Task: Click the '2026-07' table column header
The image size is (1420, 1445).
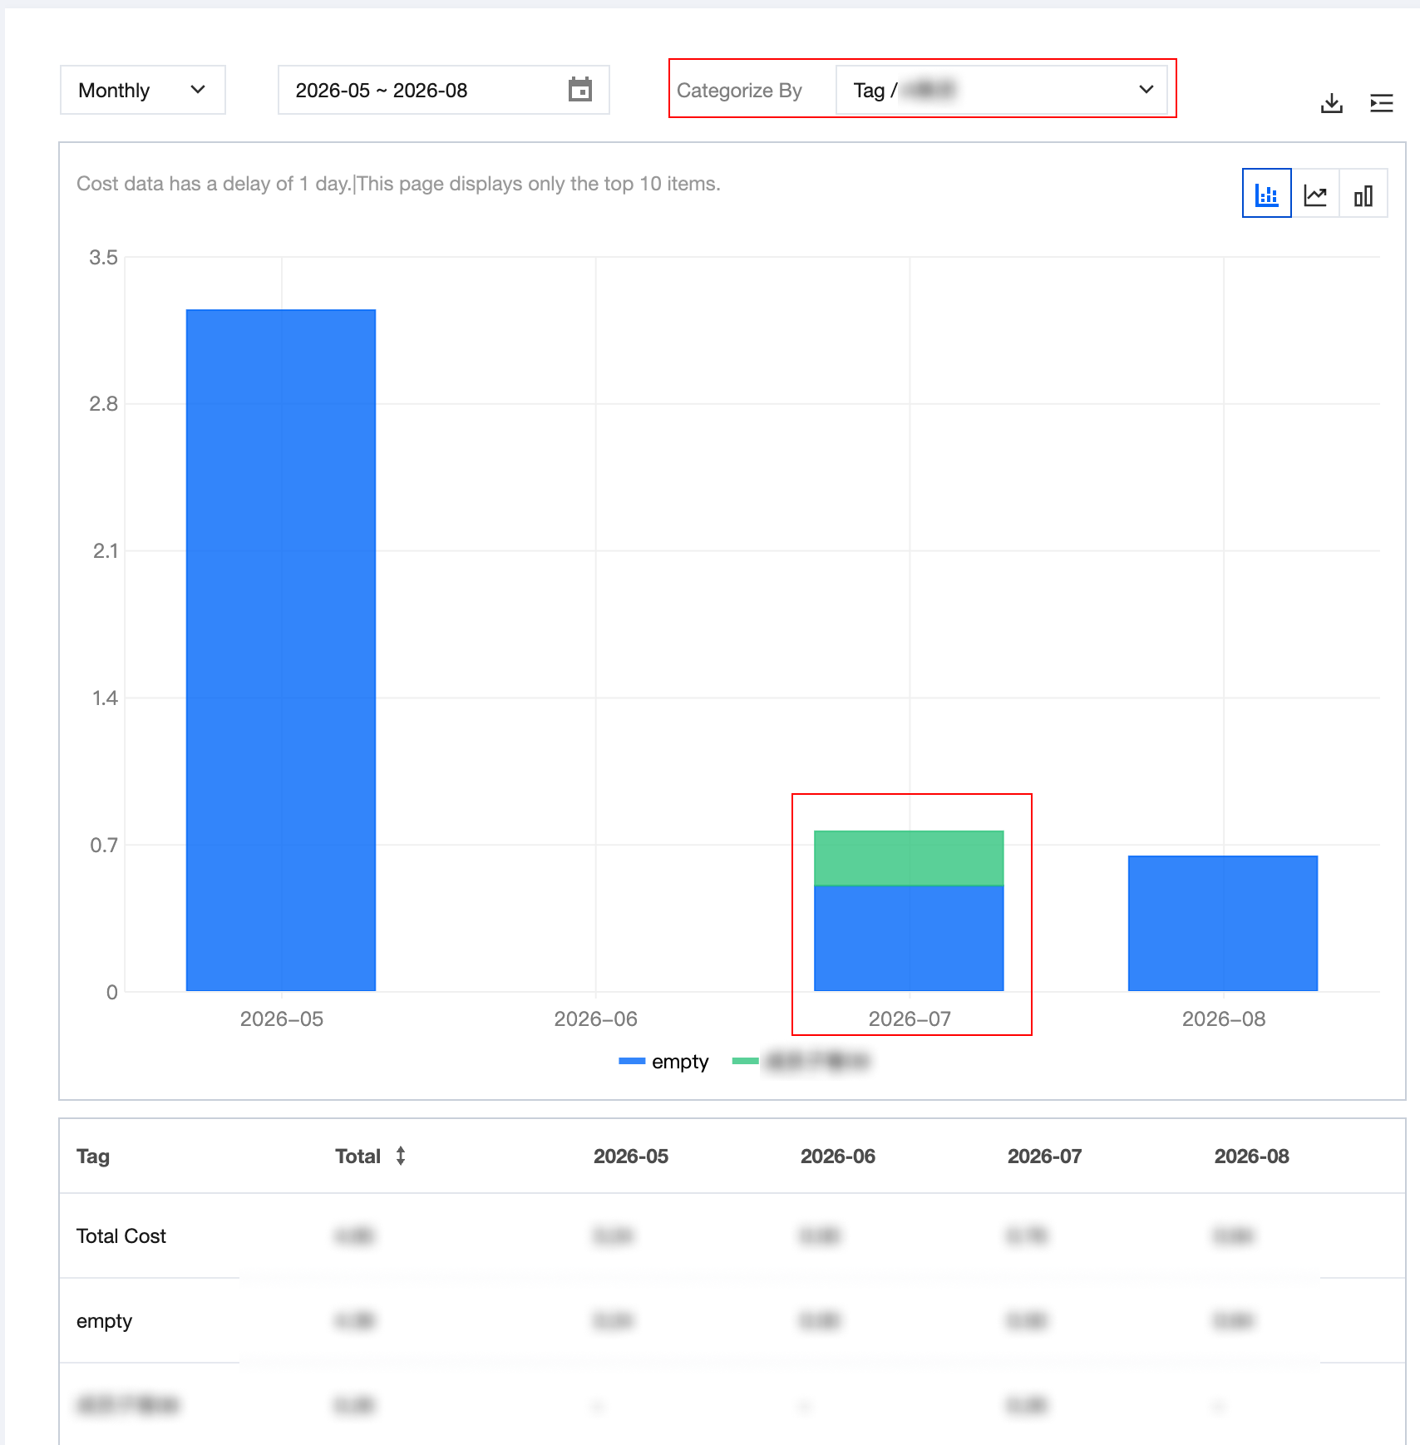Action: pyautogui.click(x=1045, y=1156)
